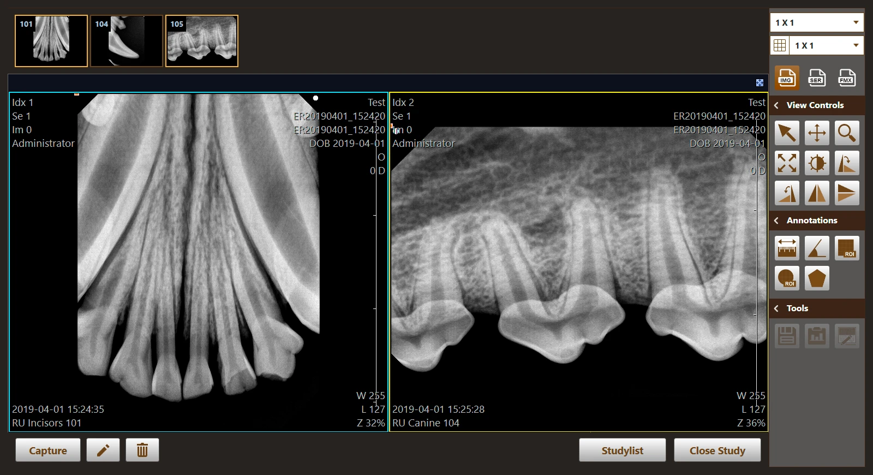Viewport: 873px width, 475px height.
Task: Choose the ruler measurement annotation
Action: click(787, 248)
